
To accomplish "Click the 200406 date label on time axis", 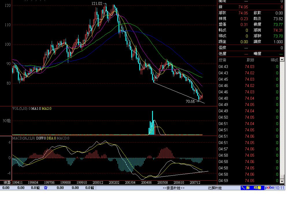I will click(x=147, y=183).
